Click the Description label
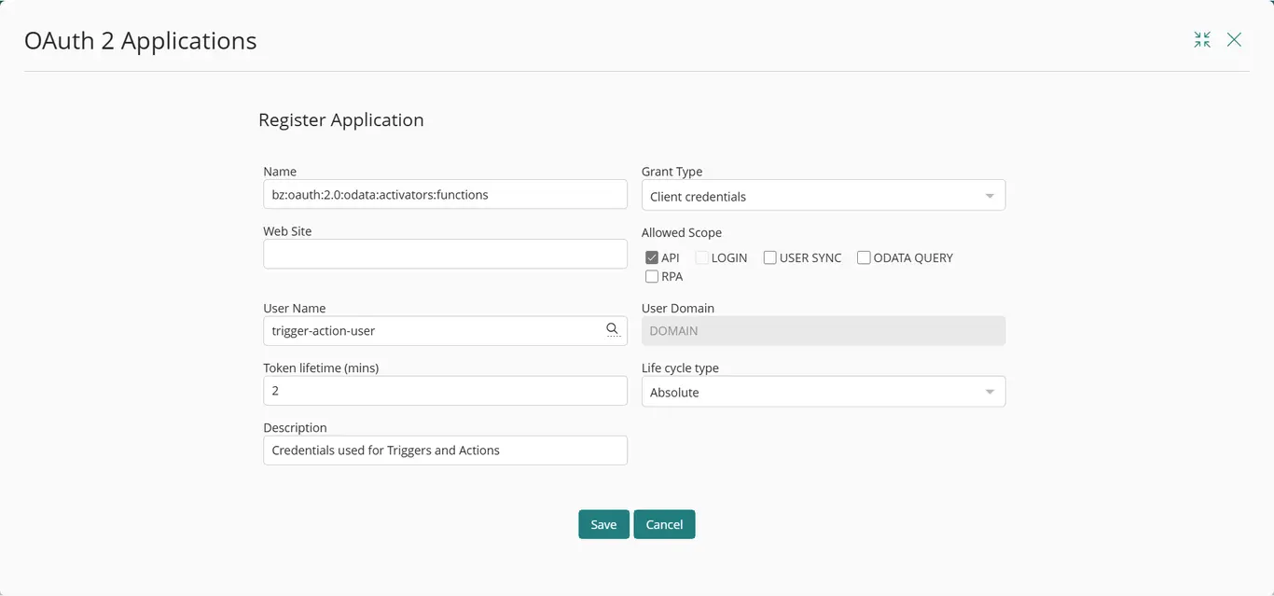The height and width of the screenshot is (596, 1274). pos(295,428)
